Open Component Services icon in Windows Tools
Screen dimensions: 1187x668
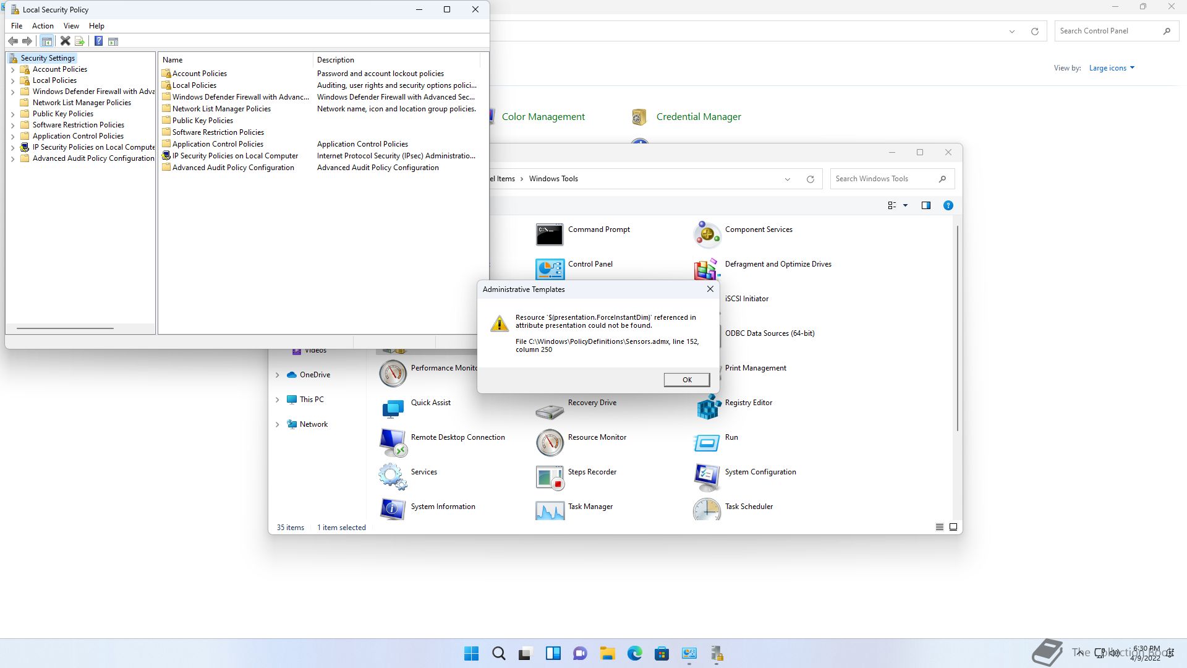click(x=707, y=234)
